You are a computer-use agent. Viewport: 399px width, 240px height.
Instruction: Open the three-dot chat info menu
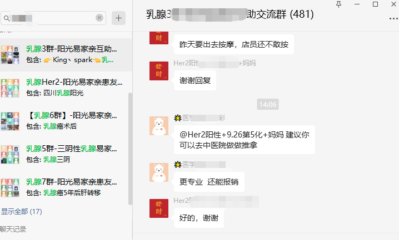coord(393,18)
